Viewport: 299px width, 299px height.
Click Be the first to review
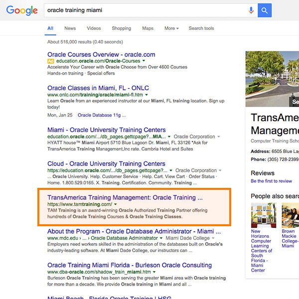271,181
